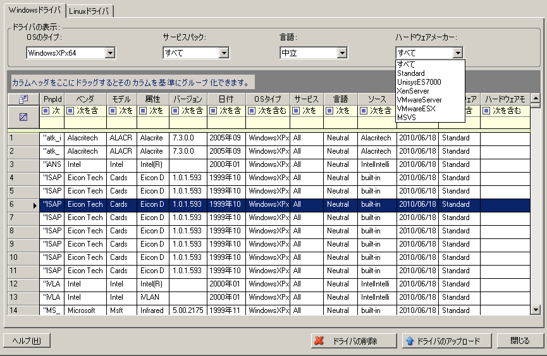Image resolution: width=547 pixels, height=356 pixels.
Task: Toggle 日付 column filter condition box
Action: tap(213, 111)
